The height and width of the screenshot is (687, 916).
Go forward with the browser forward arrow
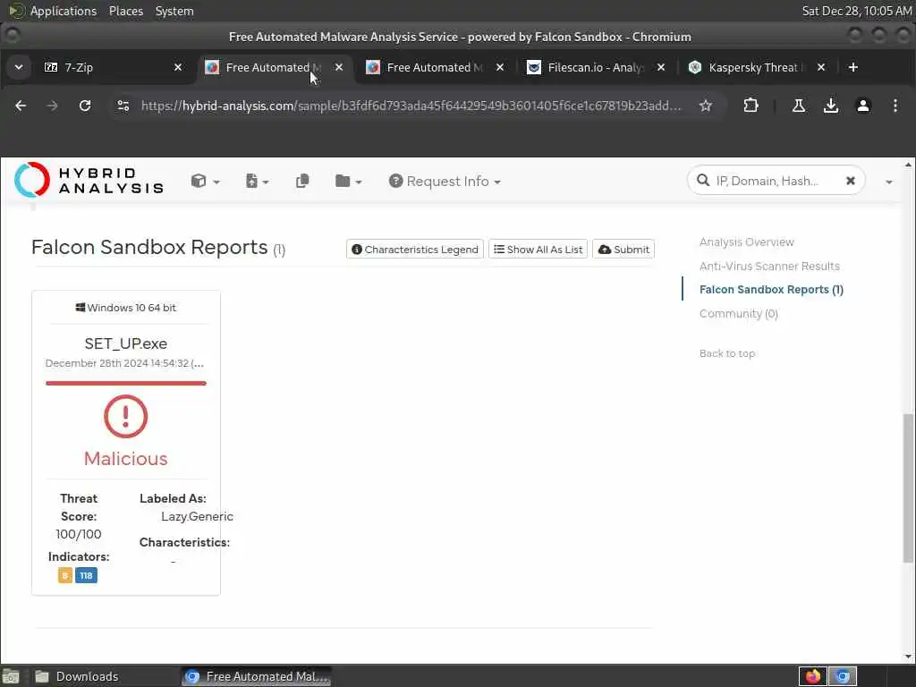[53, 106]
